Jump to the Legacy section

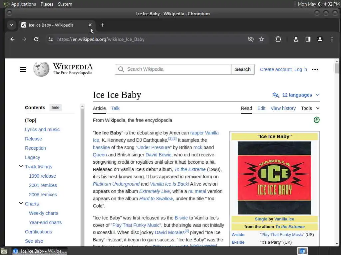(x=32, y=157)
